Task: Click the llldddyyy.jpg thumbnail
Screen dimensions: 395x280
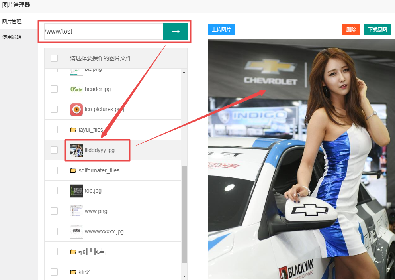Action: tap(76, 150)
